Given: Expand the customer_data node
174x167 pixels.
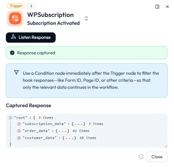Looking at the screenshot, I should [19, 138].
